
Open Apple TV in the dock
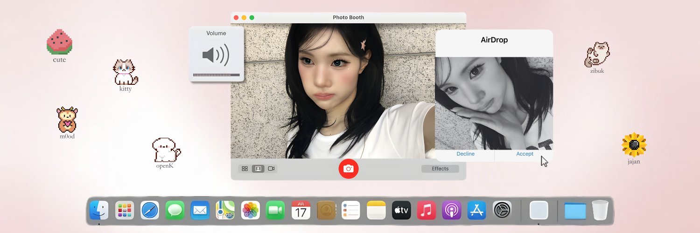pyautogui.click(x=401, y=210)
